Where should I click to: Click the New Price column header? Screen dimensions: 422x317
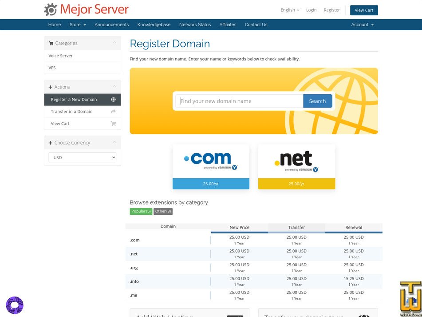tap(239, 228)
